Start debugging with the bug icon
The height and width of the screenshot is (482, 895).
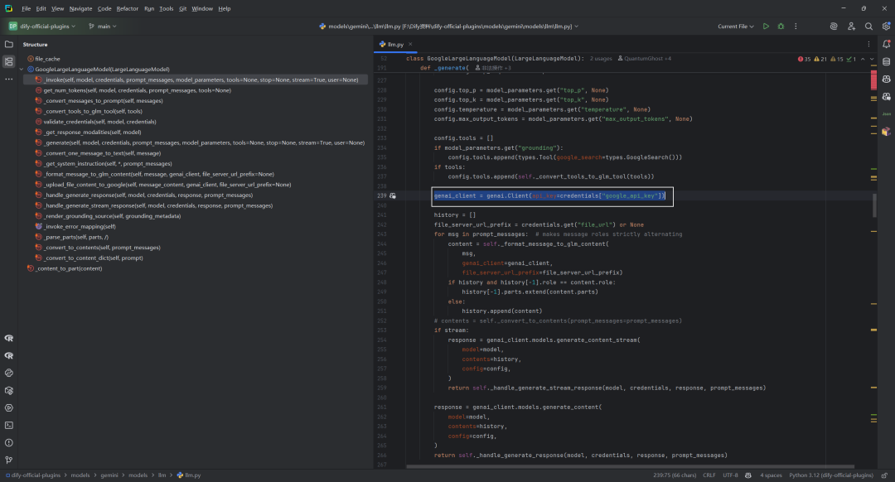point(781,27)
